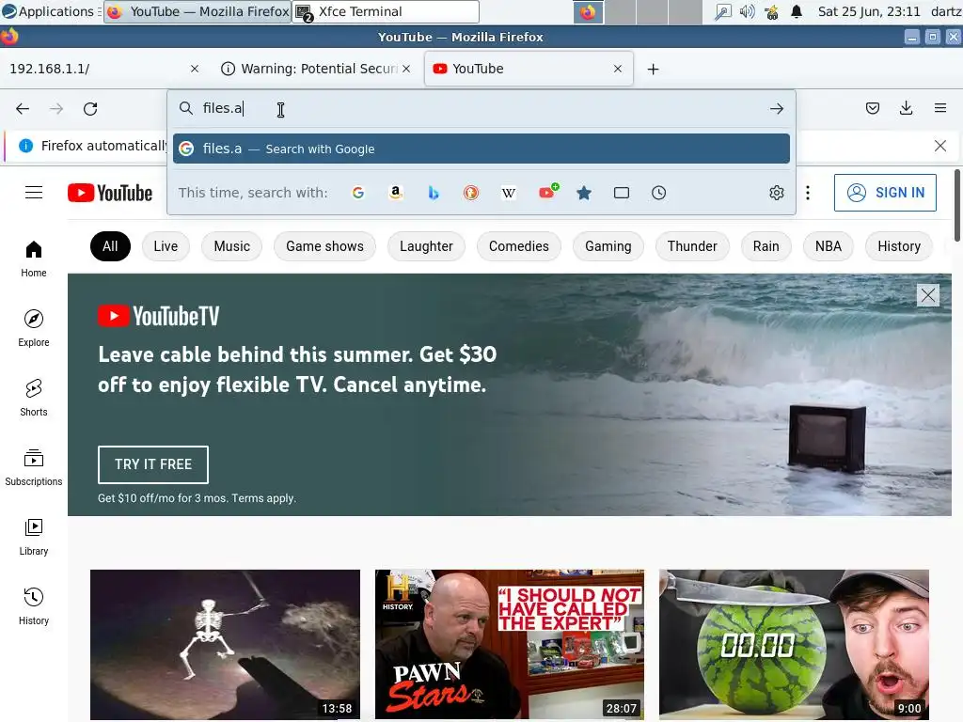Close the 192.168.1.1 tab
Viewport: 963px width, 722px height.
(195, 69)
